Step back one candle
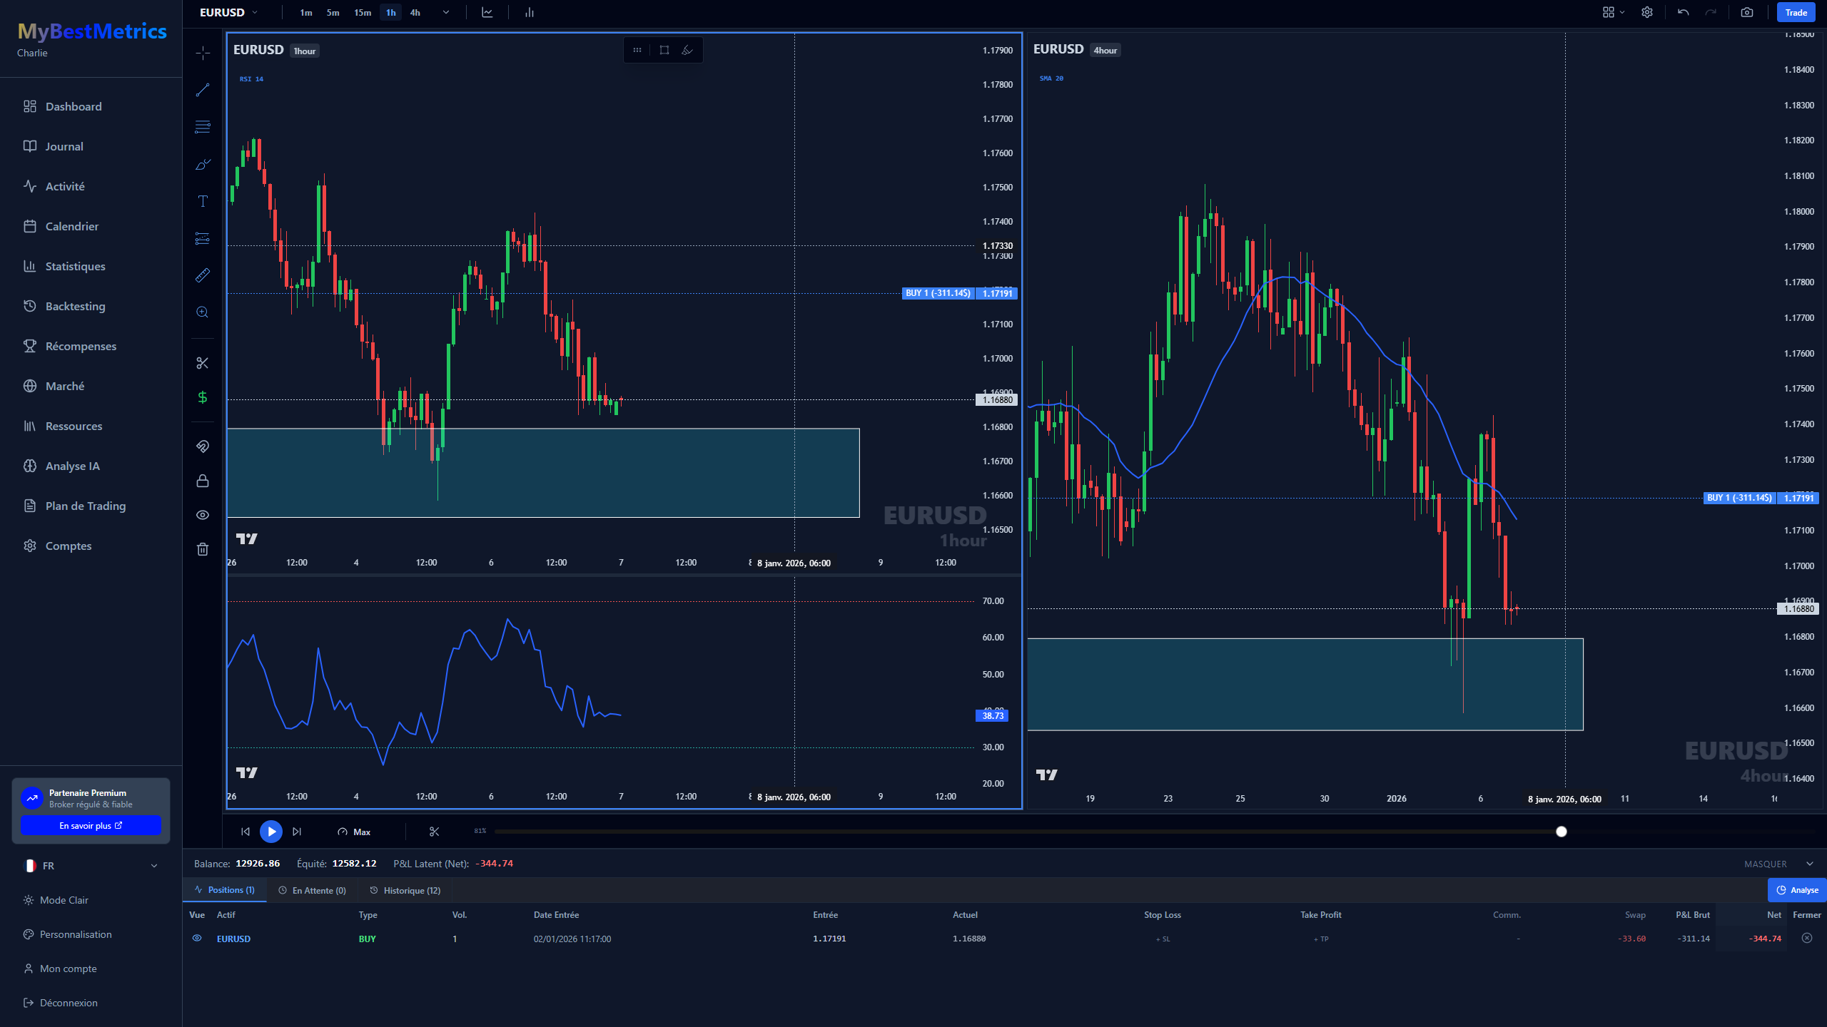Image resolution: width=1827 pixels, height=1027 pixels. coord(246,832)
